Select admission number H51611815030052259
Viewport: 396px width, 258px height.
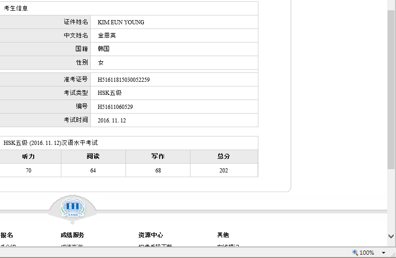click(x=124, y=80)
